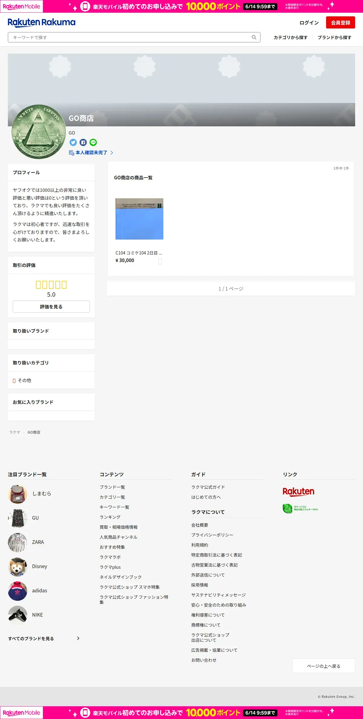
Task: Click C104 コミケ104 2日目 product title
Action: click(139, 253)
